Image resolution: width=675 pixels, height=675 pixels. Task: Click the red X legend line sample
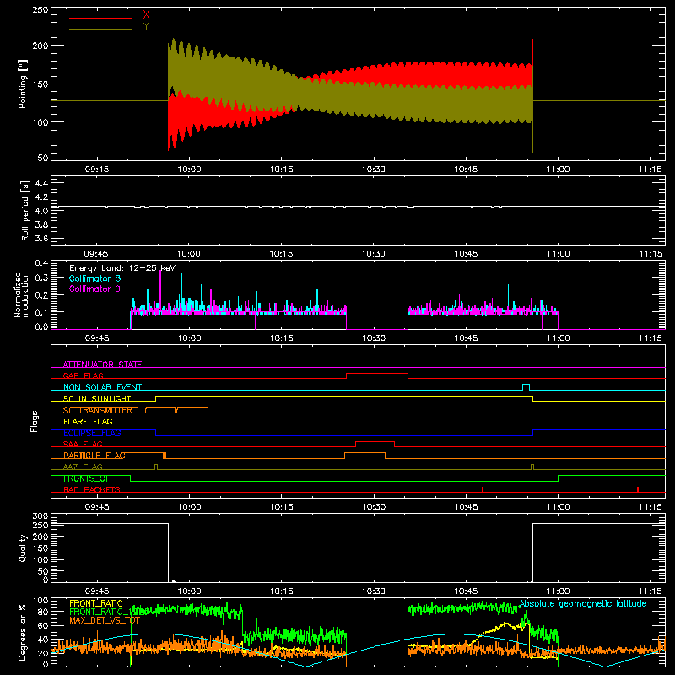click(100, 18)
